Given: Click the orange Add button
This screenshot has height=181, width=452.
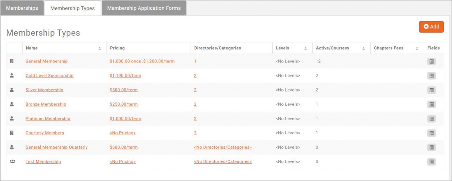Looking at the screenshot, I should (431, 27).
